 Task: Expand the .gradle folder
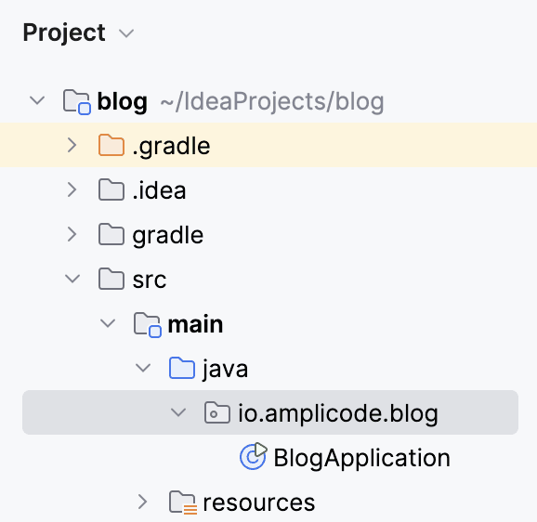pyautogui.click(x=72, y=145)
